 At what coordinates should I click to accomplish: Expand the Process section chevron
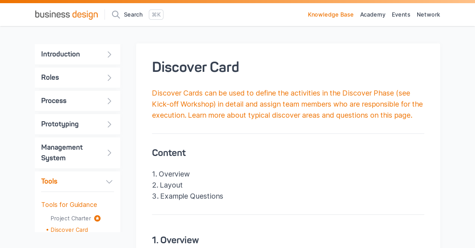click(110, 101)
